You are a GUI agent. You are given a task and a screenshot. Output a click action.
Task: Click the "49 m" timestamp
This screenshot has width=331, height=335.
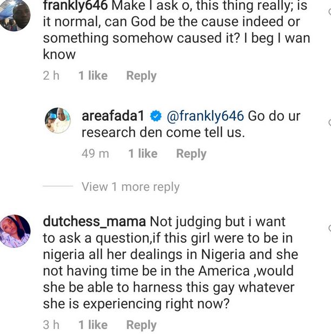[x=95, y=154]
